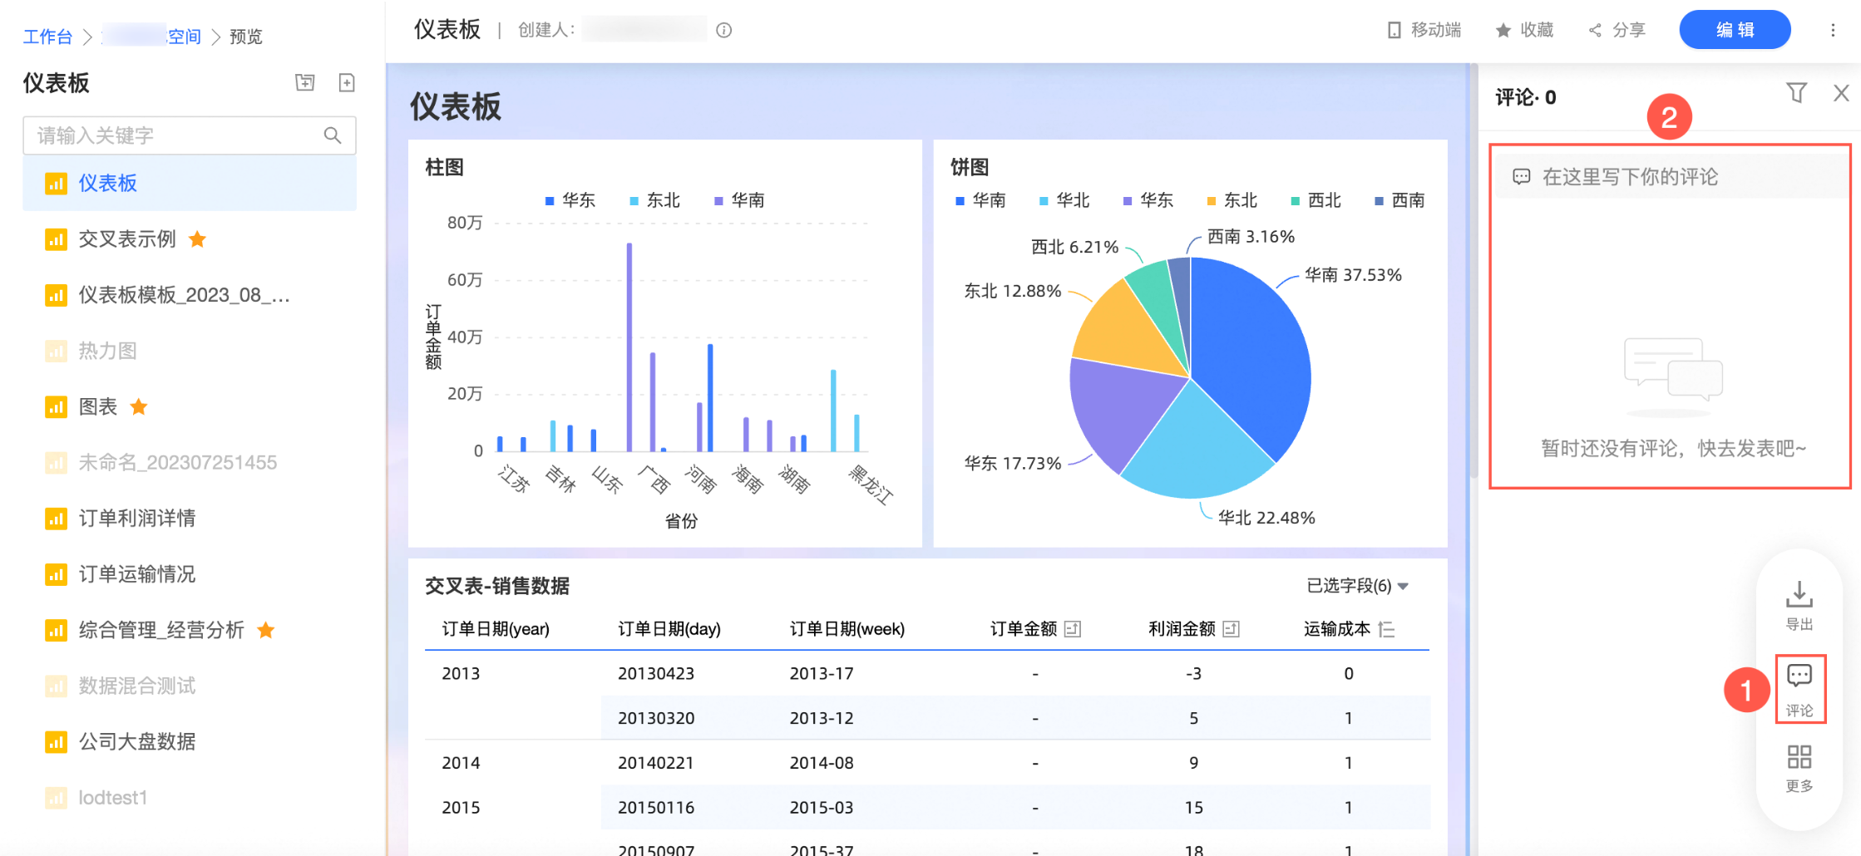Image resolution: width=1861 pixels, height=856 pixels.
Task: Click the 运输成本 sort icon
Action: [x=1386, y=629]
